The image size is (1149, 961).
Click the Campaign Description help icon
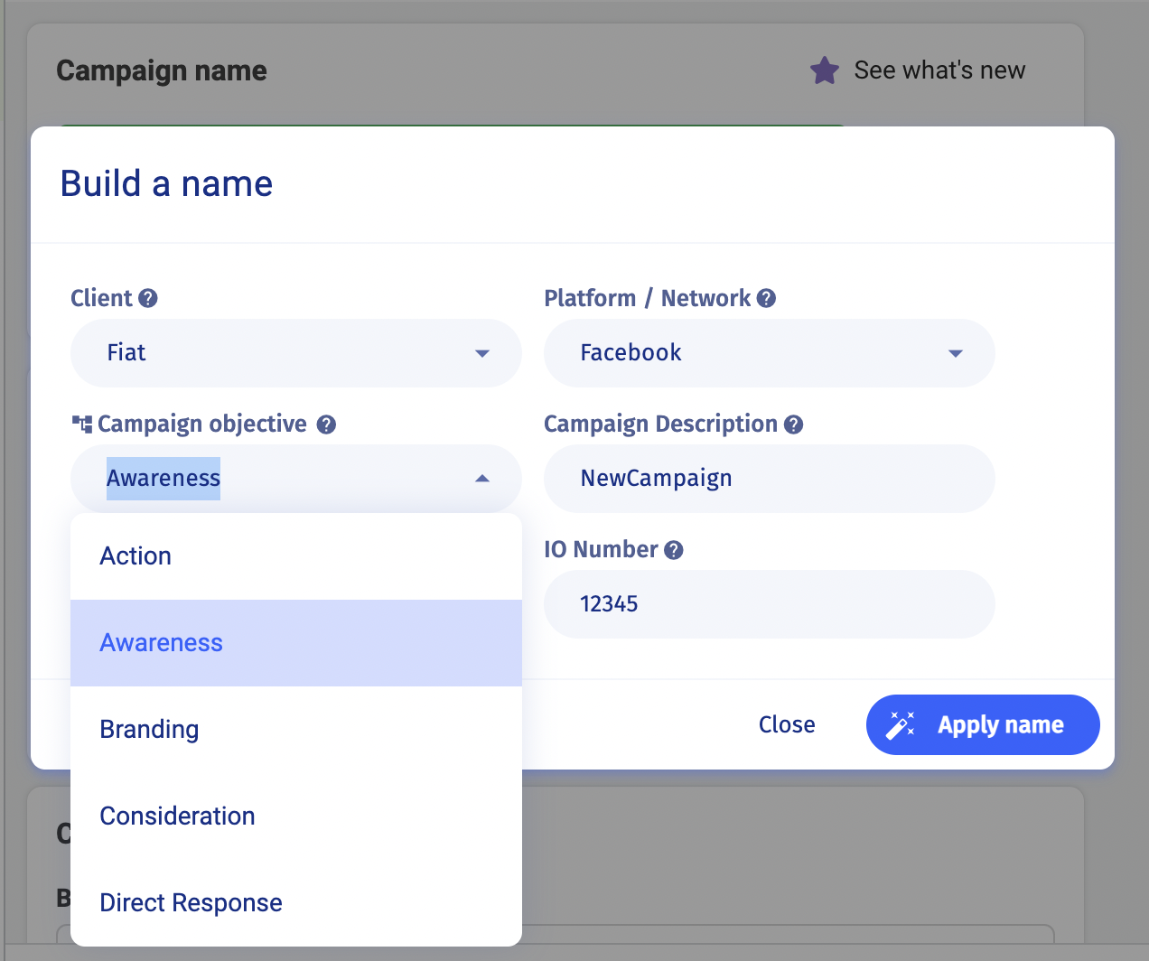(793, 425)
